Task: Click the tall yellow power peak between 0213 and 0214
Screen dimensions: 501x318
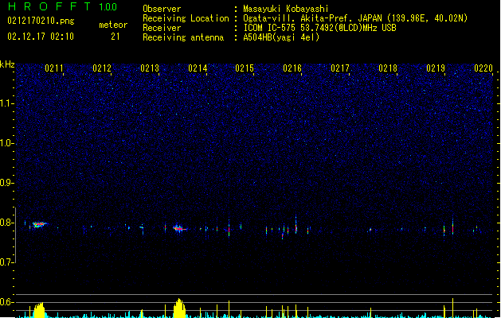Action: tap(179, 308)
